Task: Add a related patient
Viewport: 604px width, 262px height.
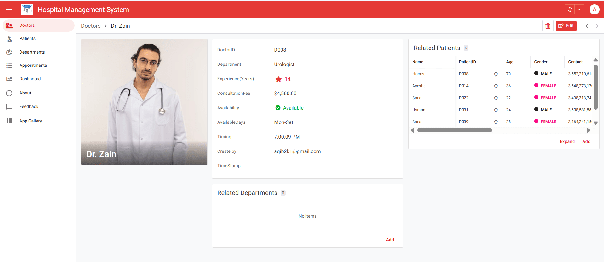Action: [x=586, y=141]
